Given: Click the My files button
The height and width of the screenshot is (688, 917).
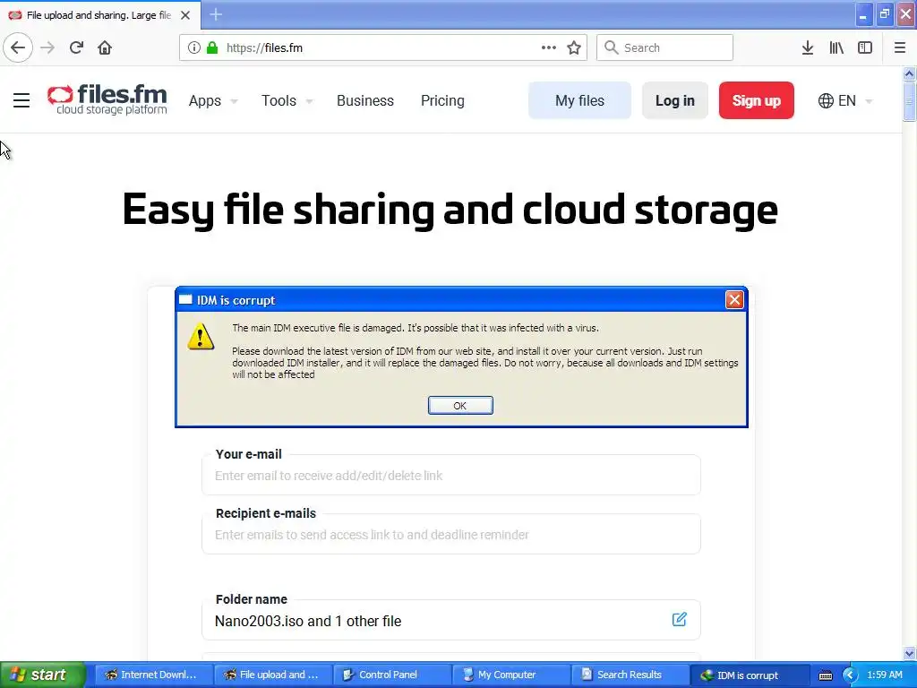Looking at the screenshot, I should point(579,100).
